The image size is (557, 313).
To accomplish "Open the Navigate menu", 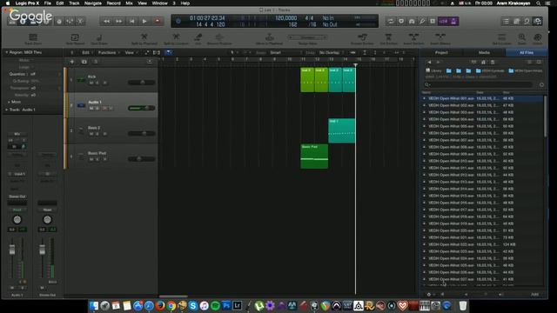I will [x=93, y=3].
